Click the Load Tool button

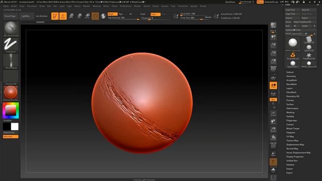click(x=293, y=10)
